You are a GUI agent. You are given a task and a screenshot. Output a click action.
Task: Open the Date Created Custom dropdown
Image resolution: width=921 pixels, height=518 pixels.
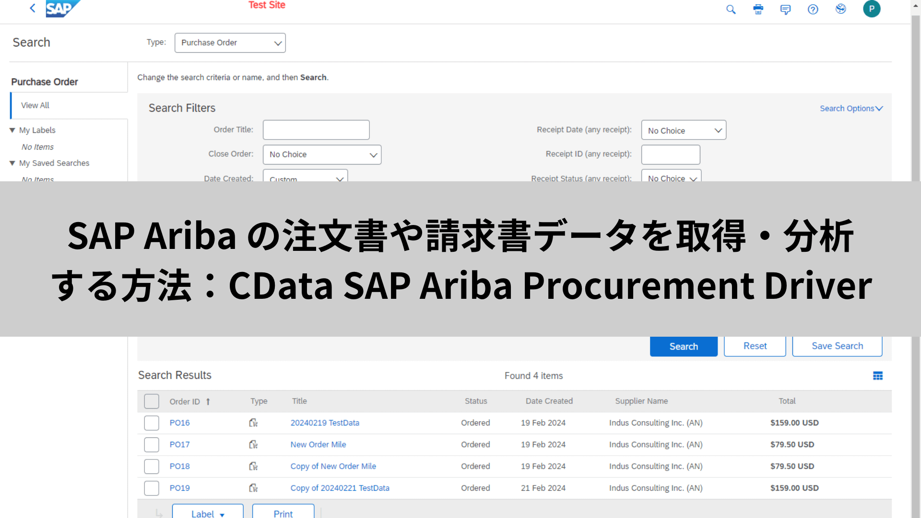click(x=306, y=176)
